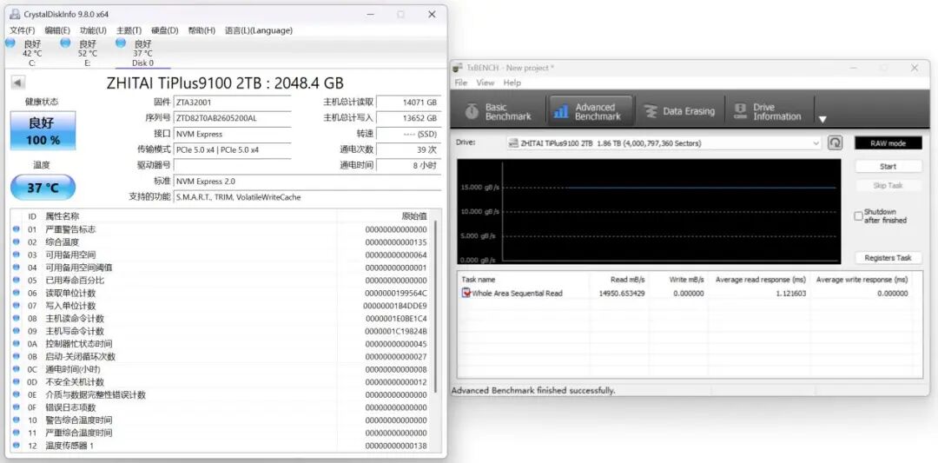
Task: Open the 功能(U) menu
Action: [93, 30]
